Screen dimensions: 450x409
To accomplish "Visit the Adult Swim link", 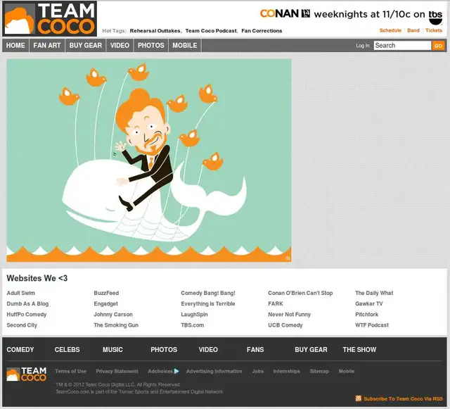I will (x=20, y=293).
